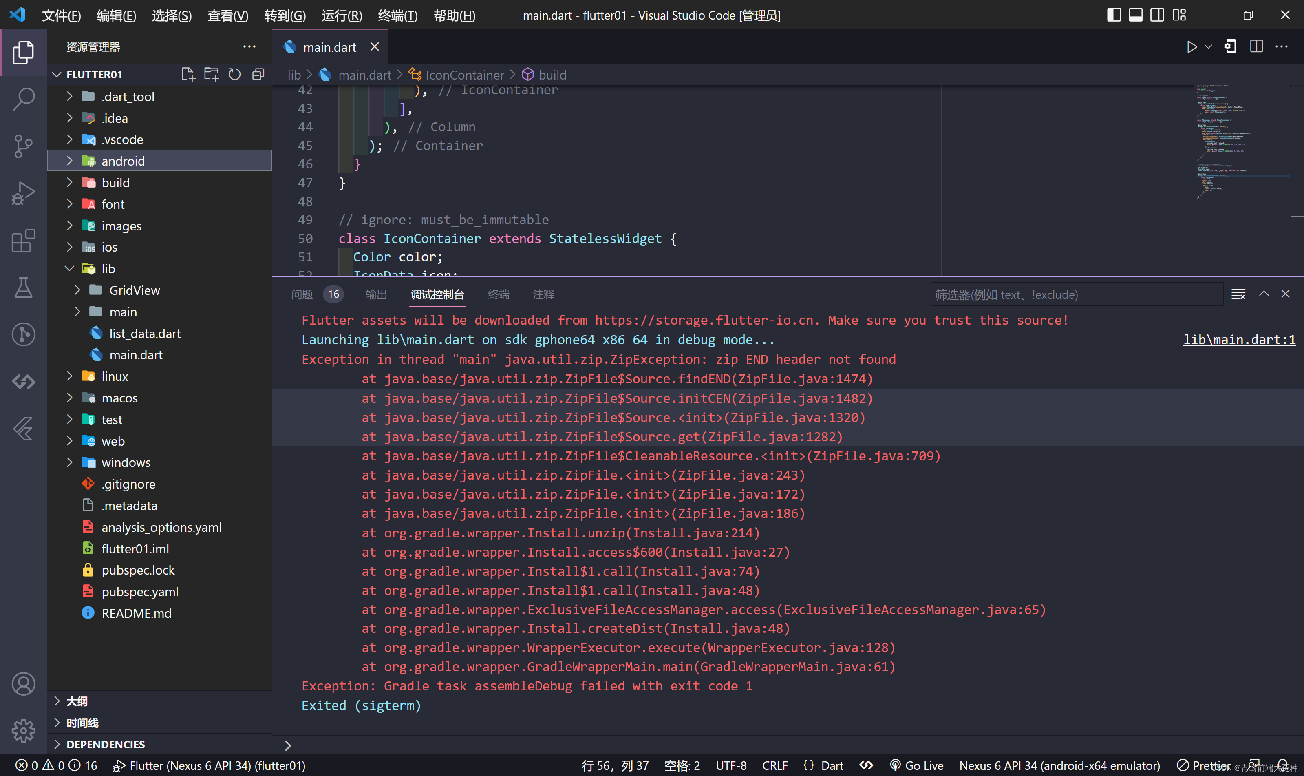Collapse all folders in explorer
This screenshot has width=1304, height=776.
coord(258,74)
